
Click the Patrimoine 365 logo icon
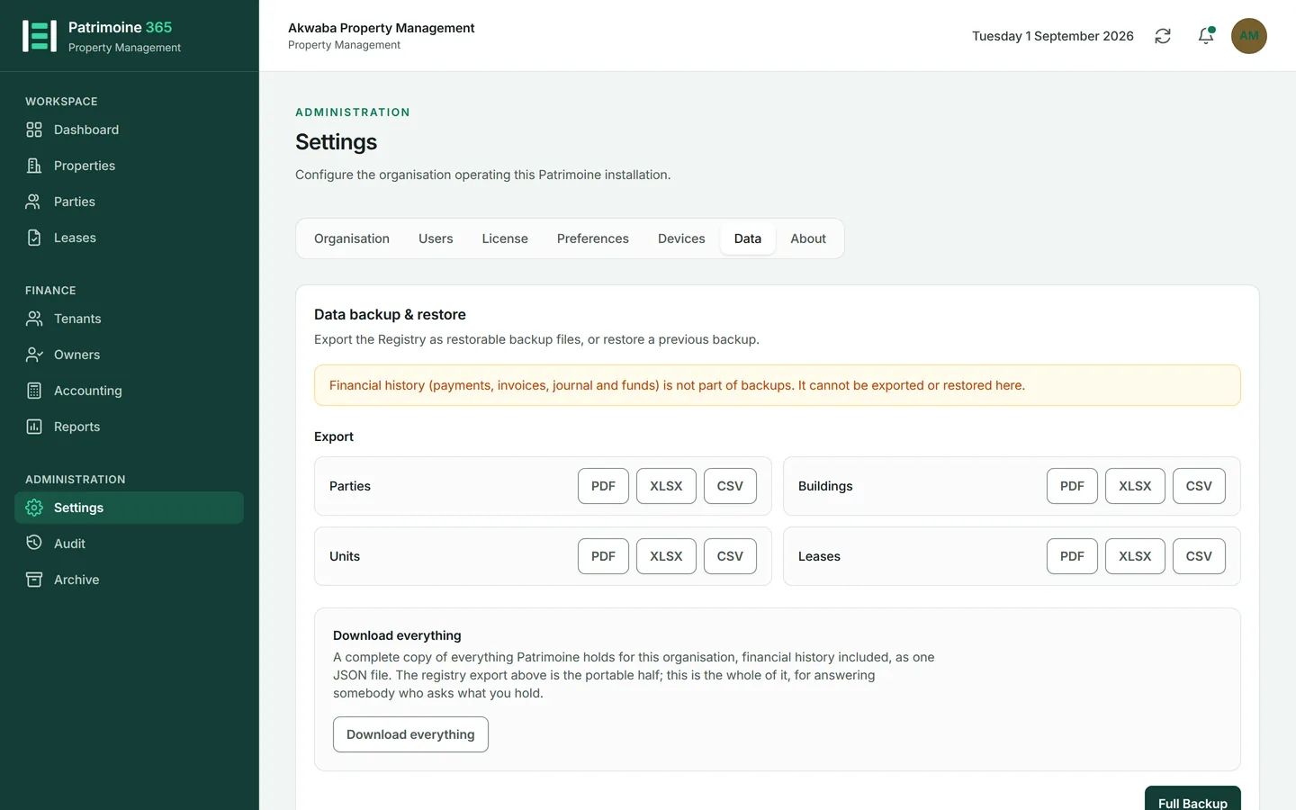[40, 36]
